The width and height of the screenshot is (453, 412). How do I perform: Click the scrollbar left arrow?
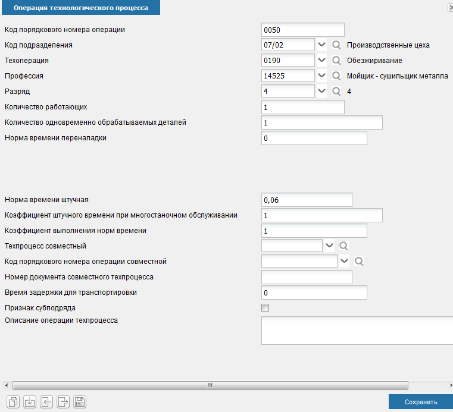pos(7,385)
